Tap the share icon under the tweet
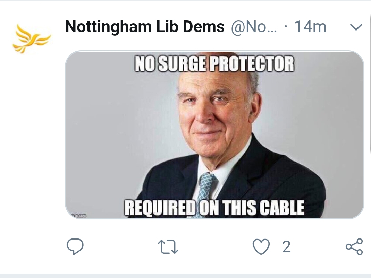Screen dimensions: 371x278 [354, 246]
